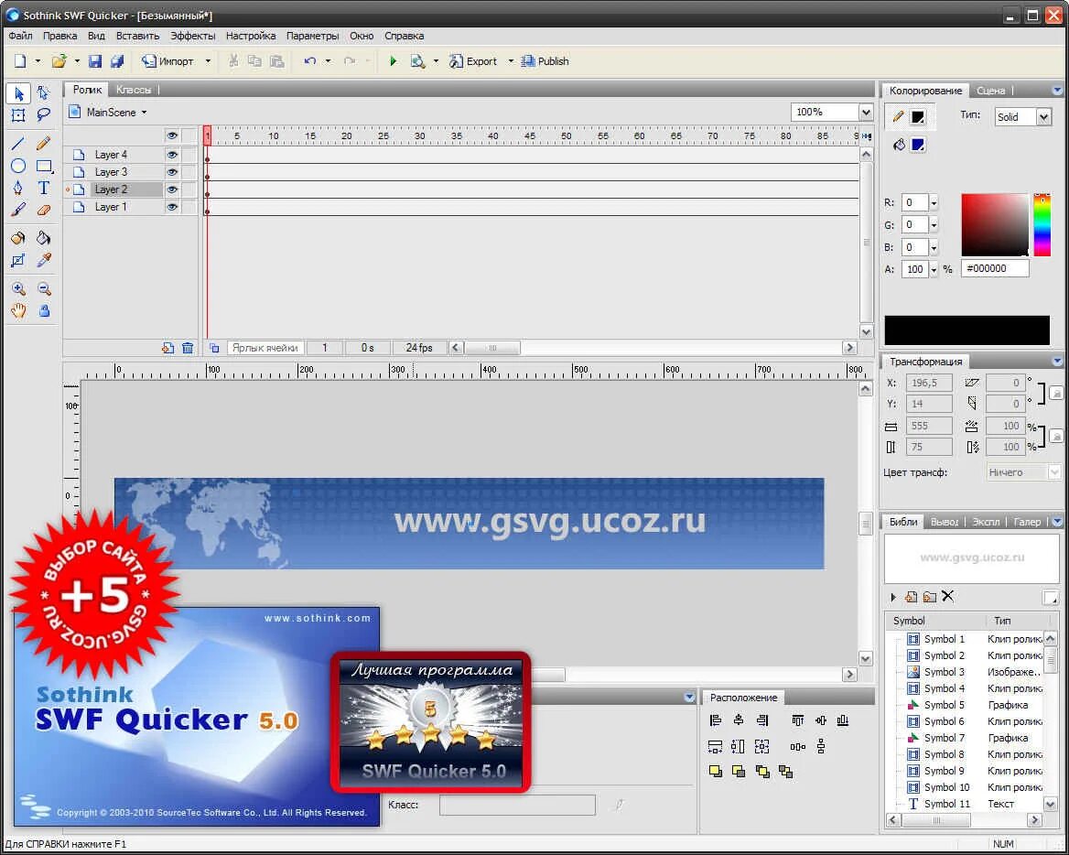Open the MainScene dropdown
The height and width of the screenshot is (855, 1069).
pos(144,113)
